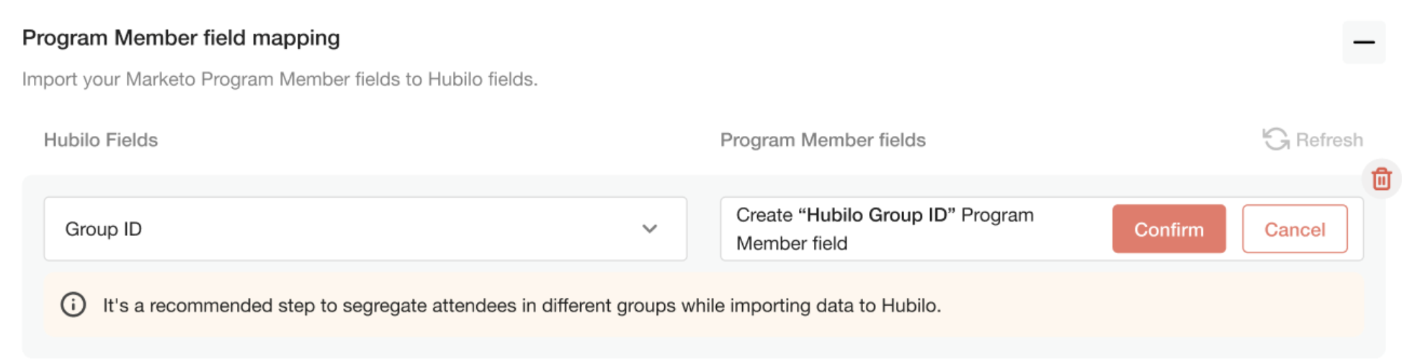The height and width of the screenshot is (364, 1402).
Task: Collapse the Program Member field mapping section
Action: coord(1363,42)
